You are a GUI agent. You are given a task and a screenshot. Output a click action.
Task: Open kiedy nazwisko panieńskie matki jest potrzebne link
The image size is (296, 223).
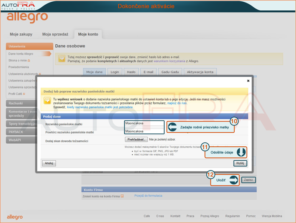click(x=100, y=107)
